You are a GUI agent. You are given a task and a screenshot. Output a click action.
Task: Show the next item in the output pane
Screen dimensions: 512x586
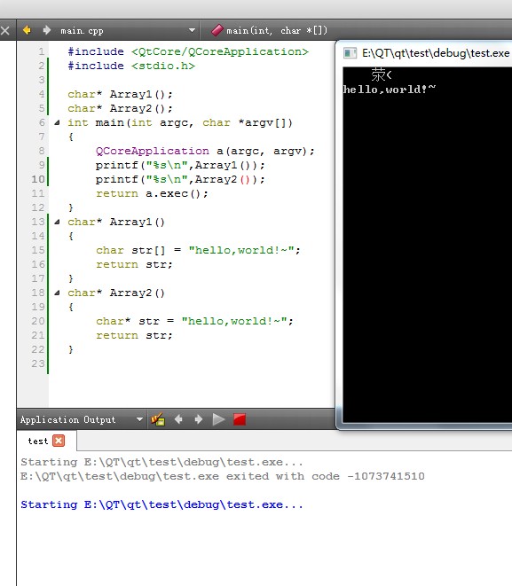198,419
